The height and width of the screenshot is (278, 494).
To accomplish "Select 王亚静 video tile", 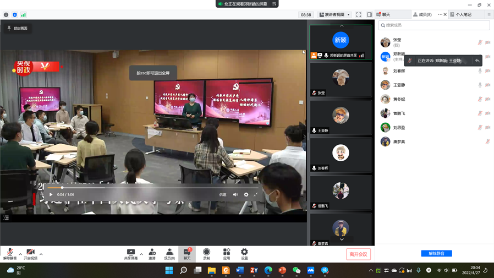I will pos(341,117).
